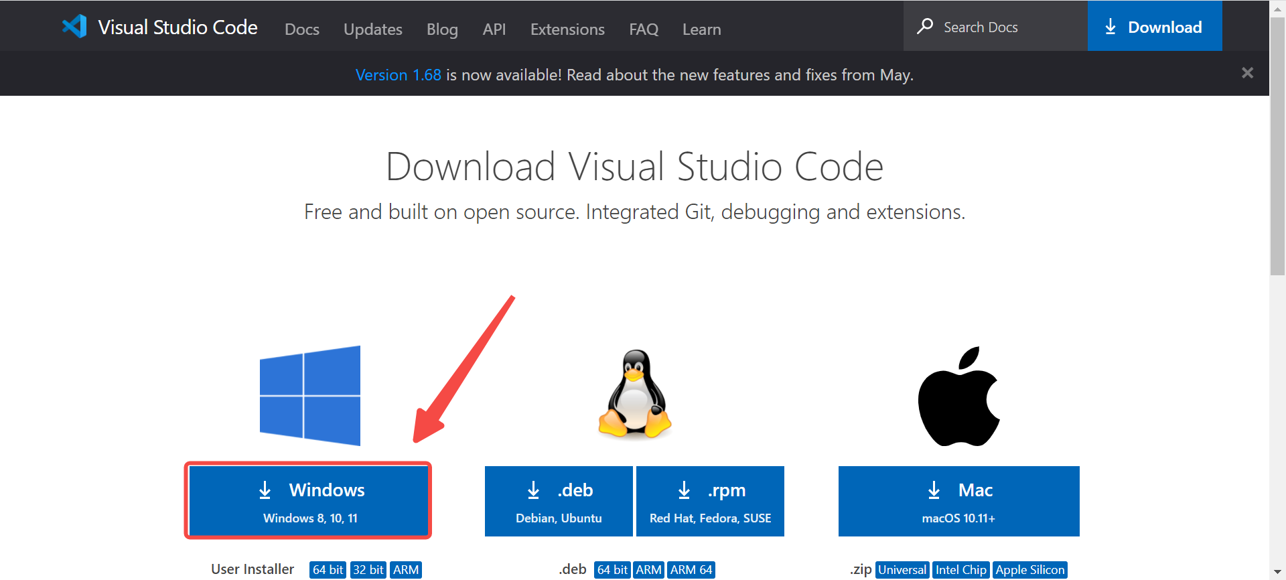The image size is (1286, 580).
Task: Open the Learn page
Action: [702, 29]
